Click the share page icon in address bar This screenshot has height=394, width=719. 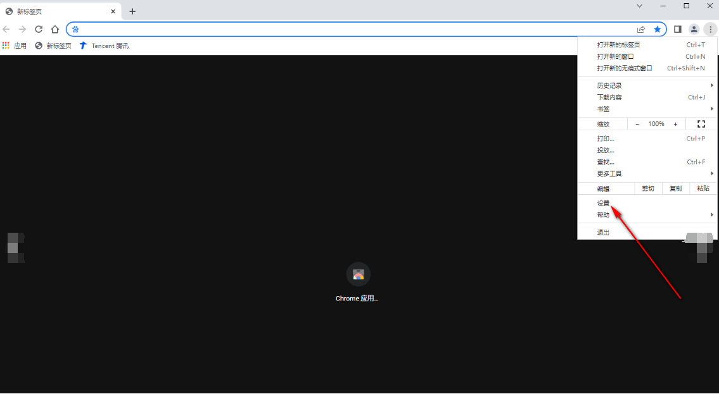click(x=641, y=29)
